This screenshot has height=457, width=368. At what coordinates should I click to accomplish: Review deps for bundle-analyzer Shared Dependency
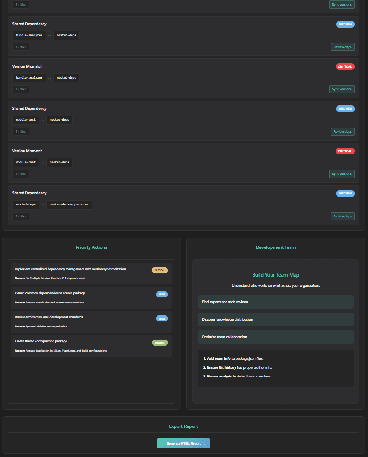[342, 47]
